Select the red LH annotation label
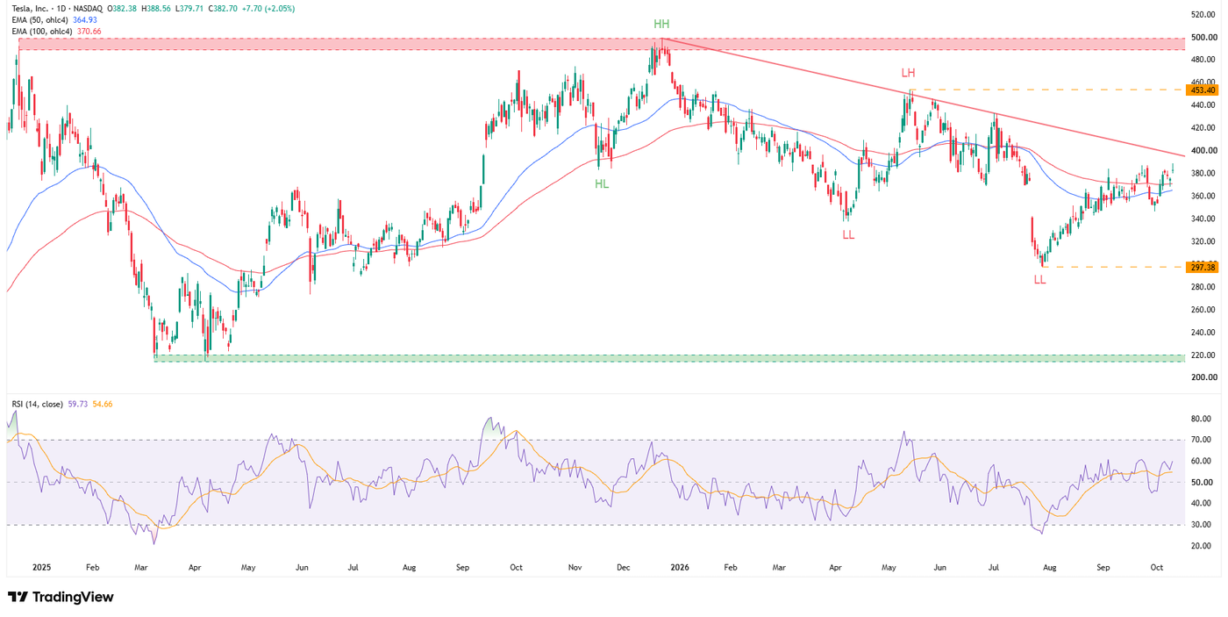1228x617 pixels. click(909, 72)
